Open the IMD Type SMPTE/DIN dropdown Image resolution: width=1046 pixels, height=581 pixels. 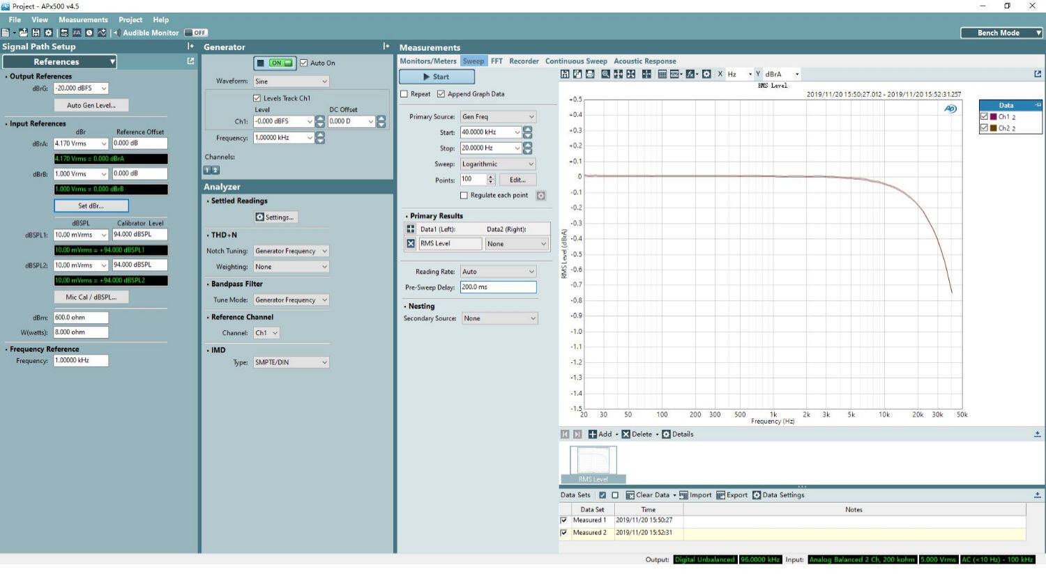(291, 362)
